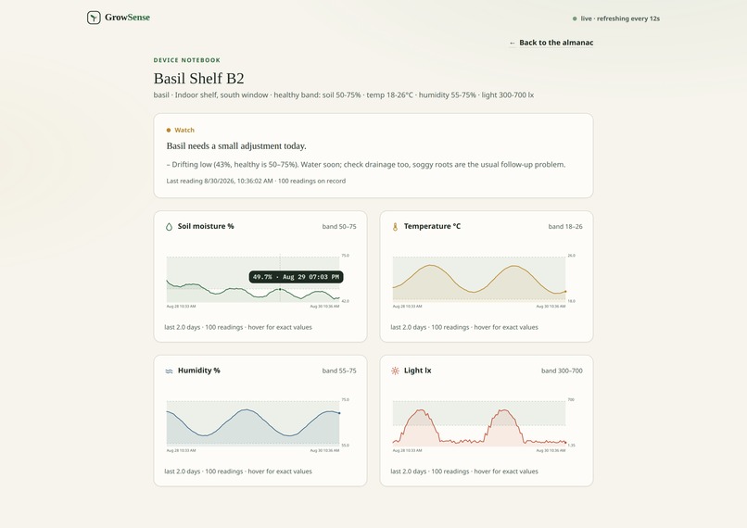This screenshot has height=528, width=747.
Task: Click the DEVICE NOTEBOOK label
Action: pos(187,60)
